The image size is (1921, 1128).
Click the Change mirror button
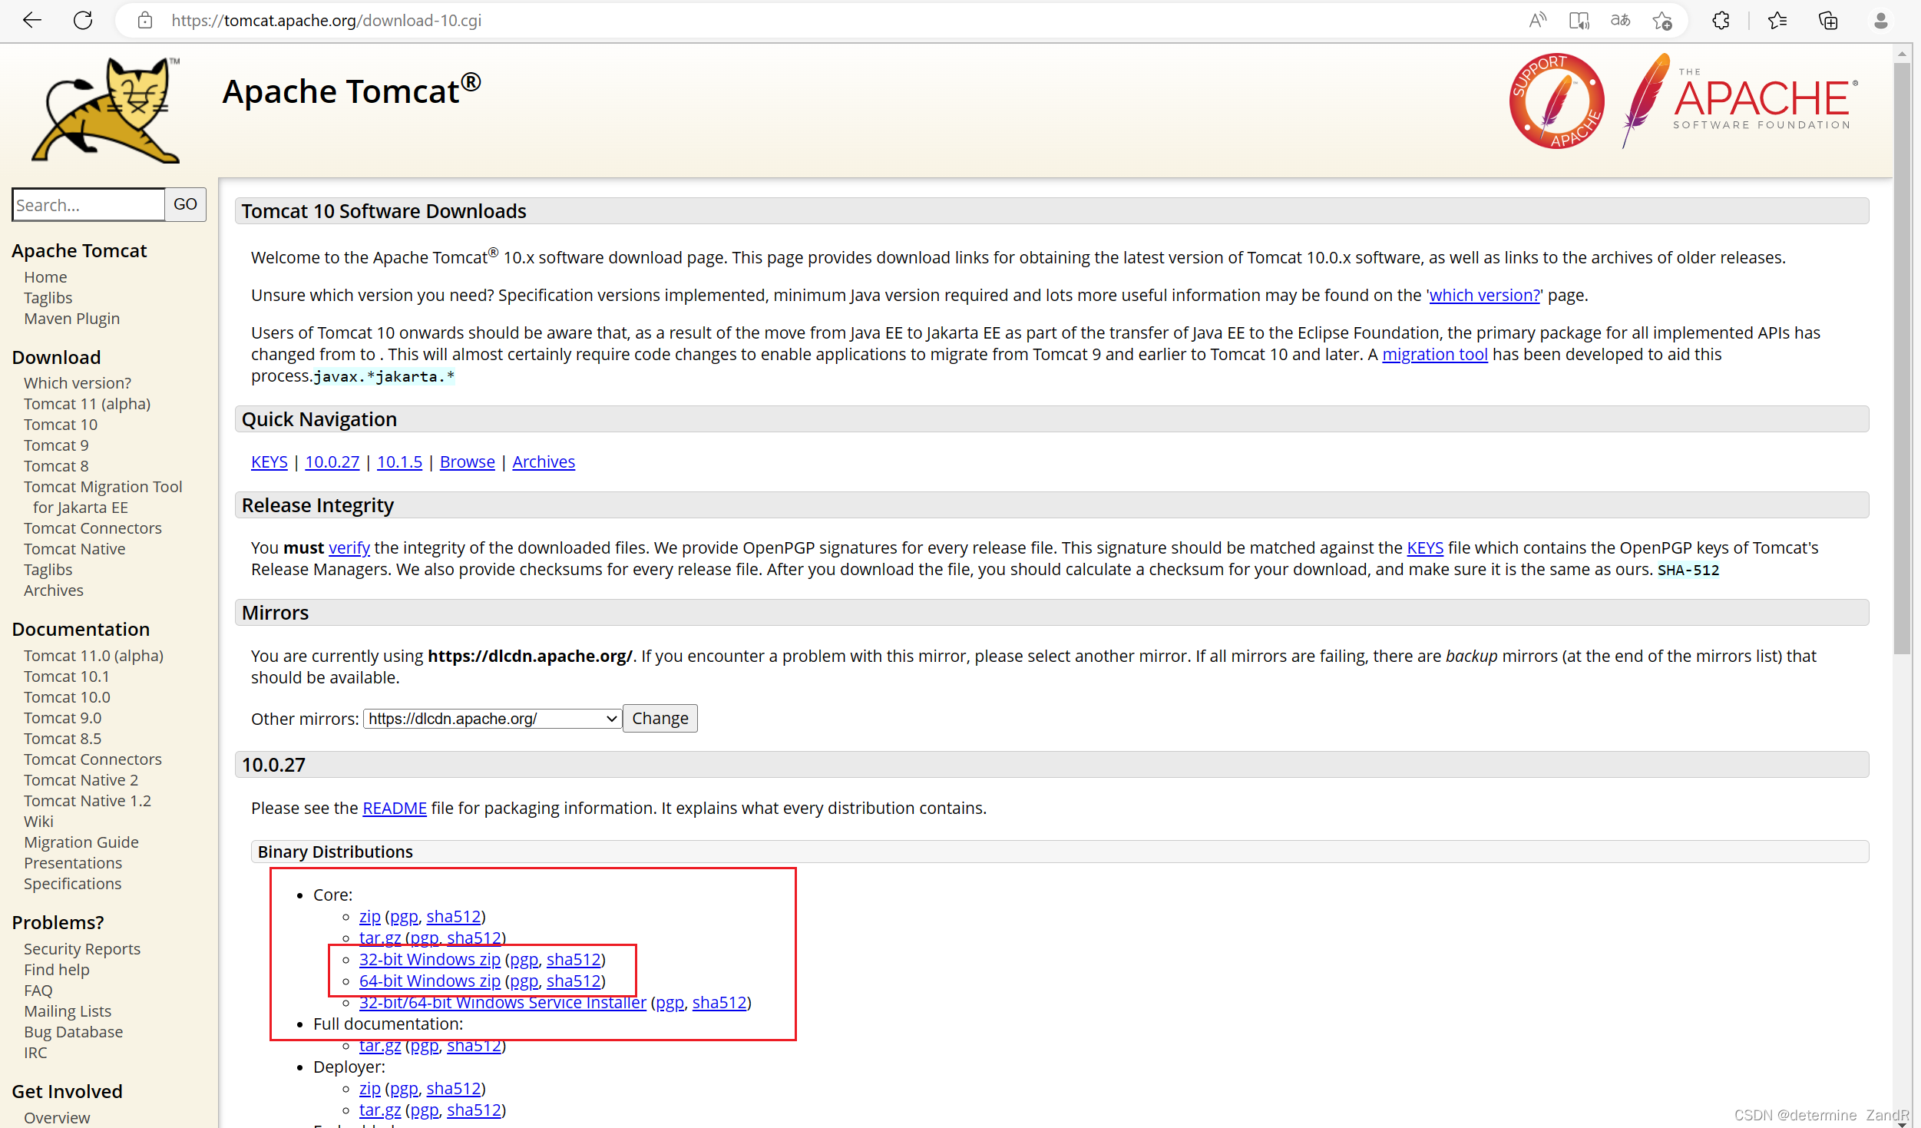(x=660, y=719)
